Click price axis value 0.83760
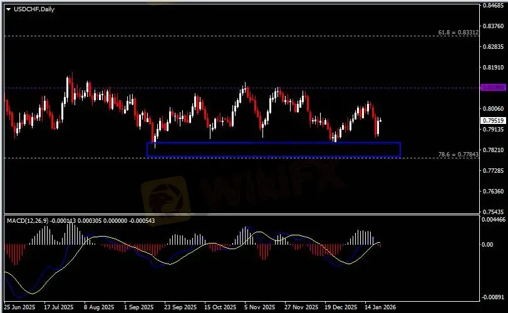This screenshot has height=313, width=508. [493, 26]
